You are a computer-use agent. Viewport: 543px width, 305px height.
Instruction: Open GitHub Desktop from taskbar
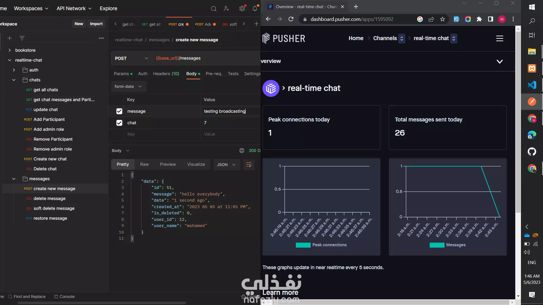[x=532, y=152]
